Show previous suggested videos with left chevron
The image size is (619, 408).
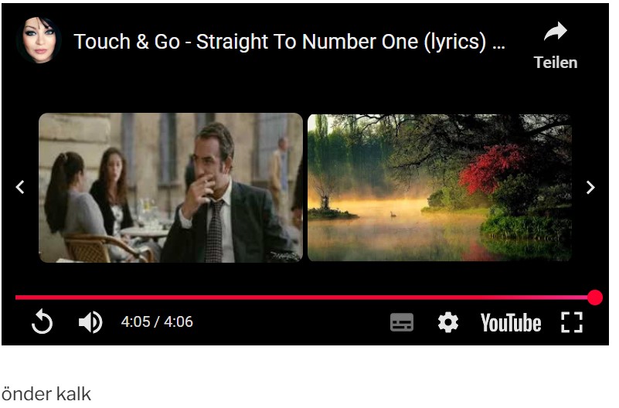tap(20, 187)
